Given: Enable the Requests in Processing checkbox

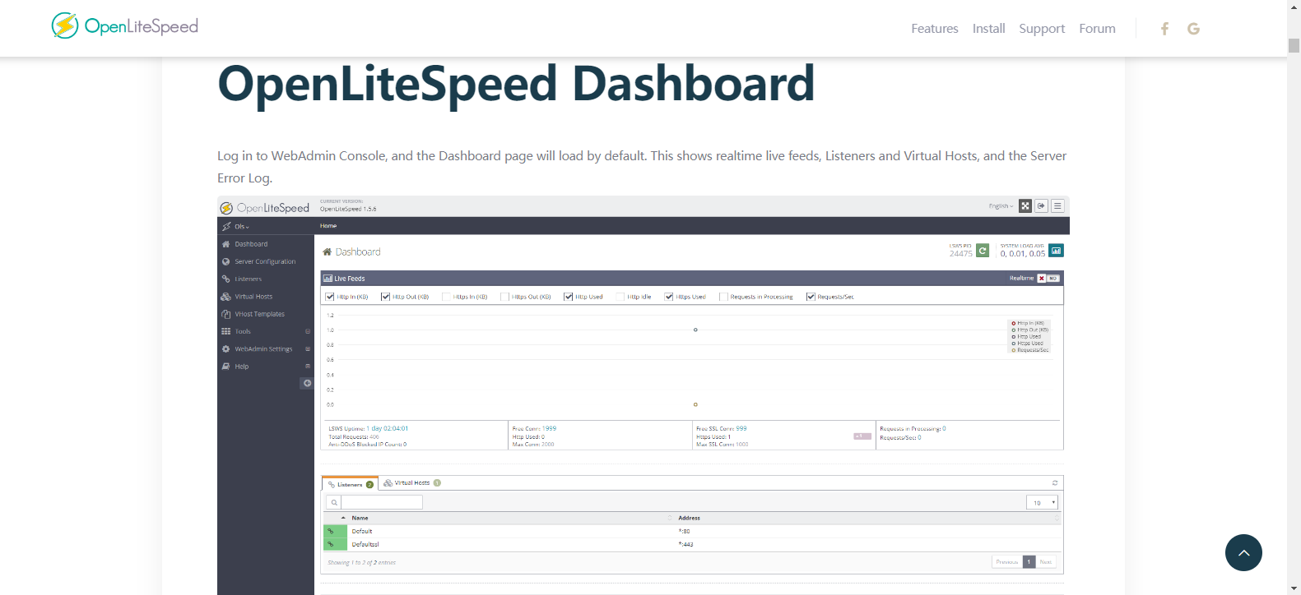Looking at the screenshot, I should [x=723, y=297].
